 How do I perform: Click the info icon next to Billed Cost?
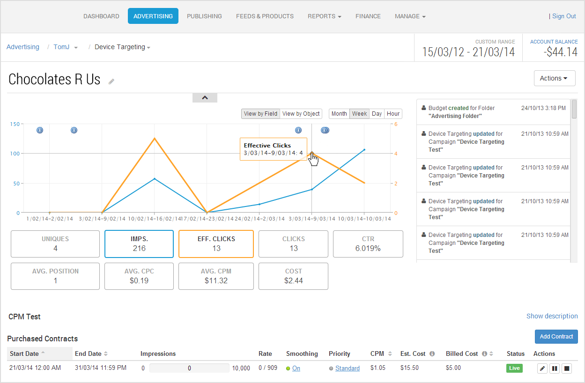click(484, 354)
